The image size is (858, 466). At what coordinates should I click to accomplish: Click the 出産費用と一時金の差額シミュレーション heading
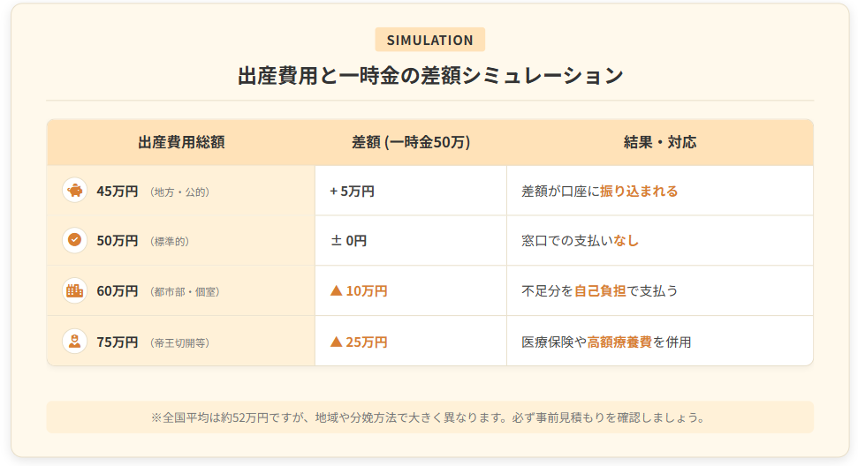(429, 75)
